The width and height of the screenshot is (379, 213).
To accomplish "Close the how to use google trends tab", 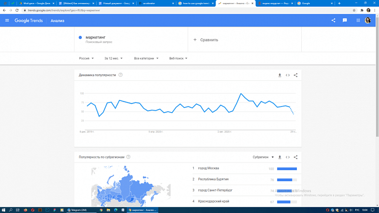I will click(x=212, y=4).
